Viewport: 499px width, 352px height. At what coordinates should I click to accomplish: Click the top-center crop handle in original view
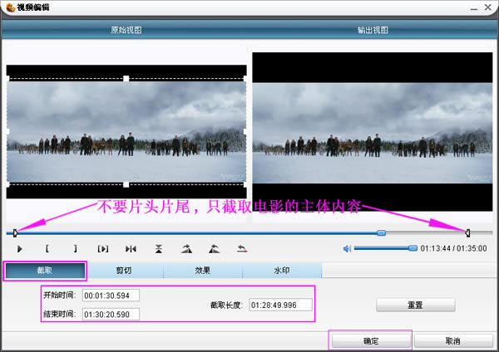pos(126,79)
